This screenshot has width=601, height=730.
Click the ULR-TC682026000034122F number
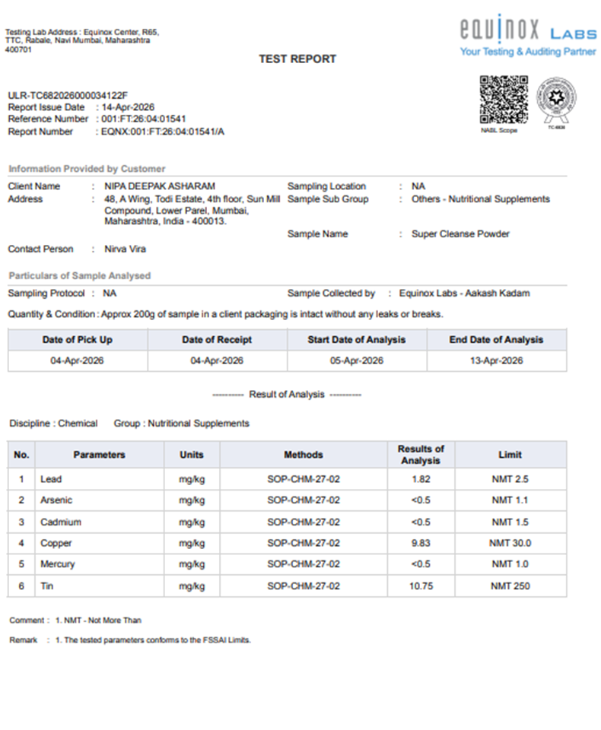click(68, 95)
